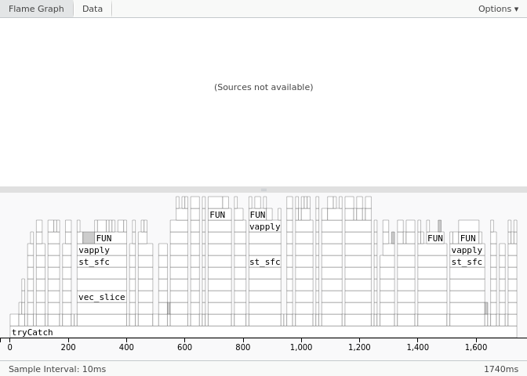Click the 1,200 tick label on time axis
The width and height of the screenshot is (527, 376).
pos(359,347)
